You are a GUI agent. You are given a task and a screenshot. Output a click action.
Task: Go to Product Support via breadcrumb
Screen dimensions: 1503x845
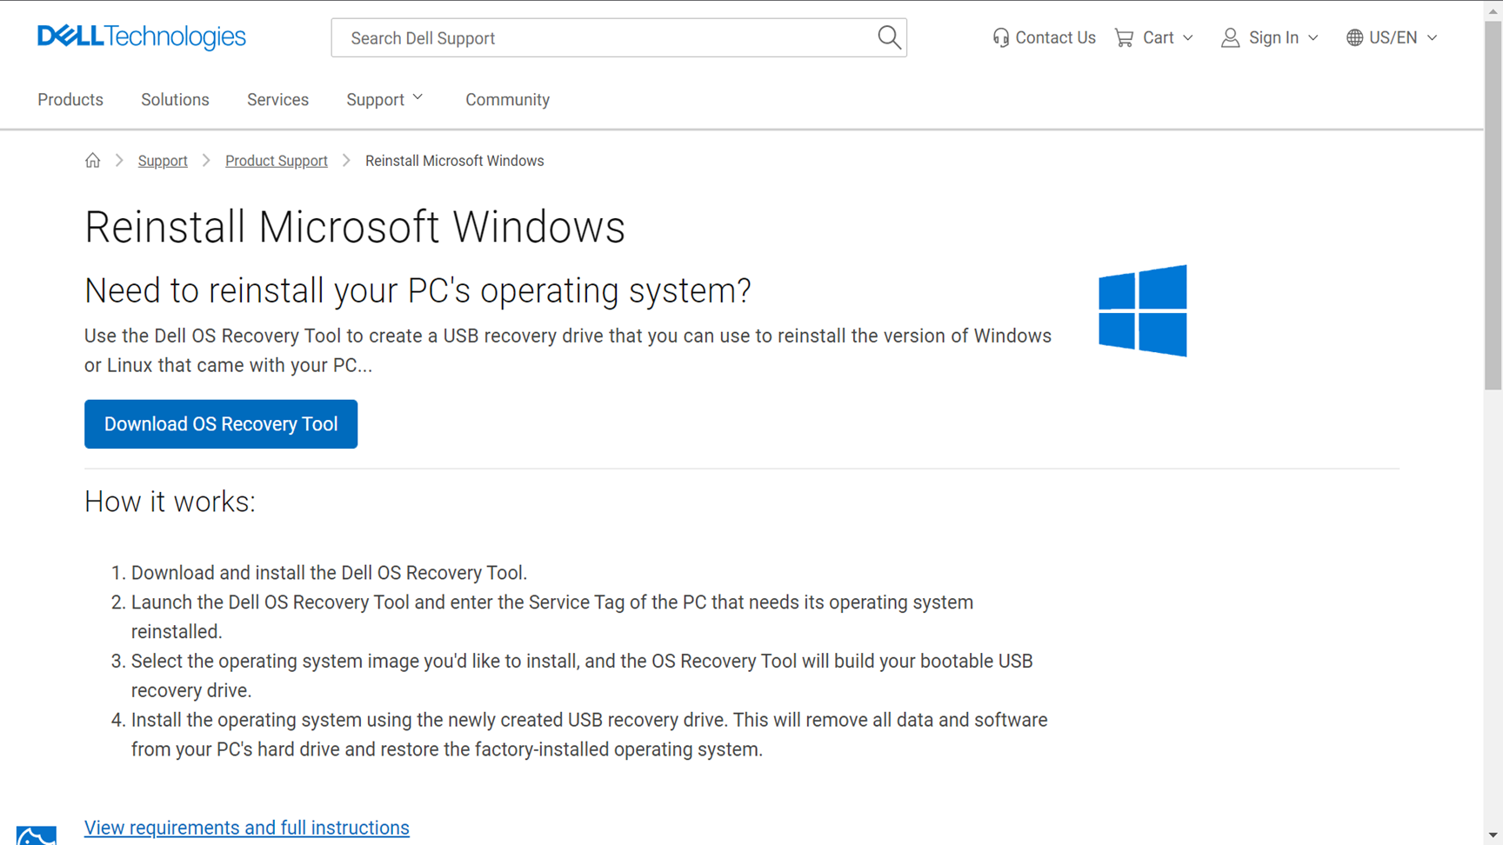(276, 160)
